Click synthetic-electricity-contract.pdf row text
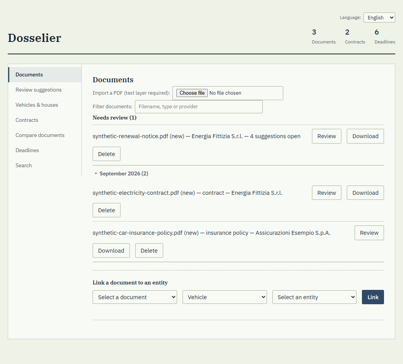Viewport: 403px width, 364px height. pyautogui.click(x=188, y=193)
